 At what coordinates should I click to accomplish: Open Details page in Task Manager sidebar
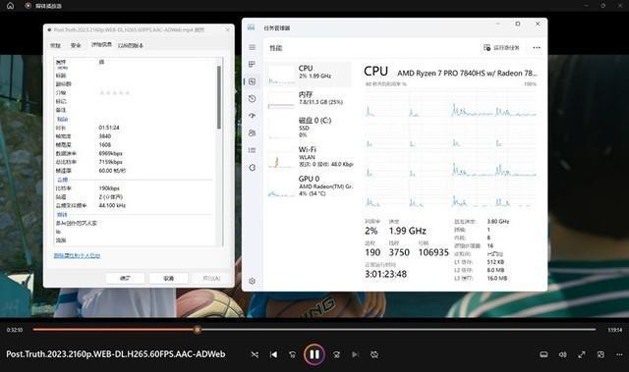[x=252, y=150]
